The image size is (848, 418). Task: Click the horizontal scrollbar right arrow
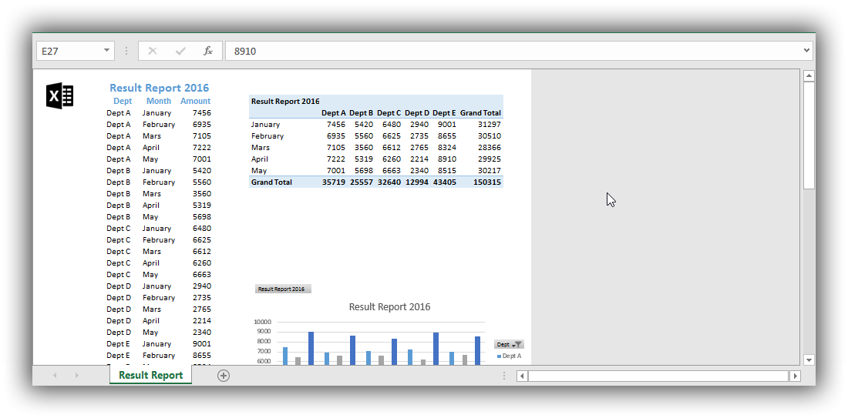795,376
